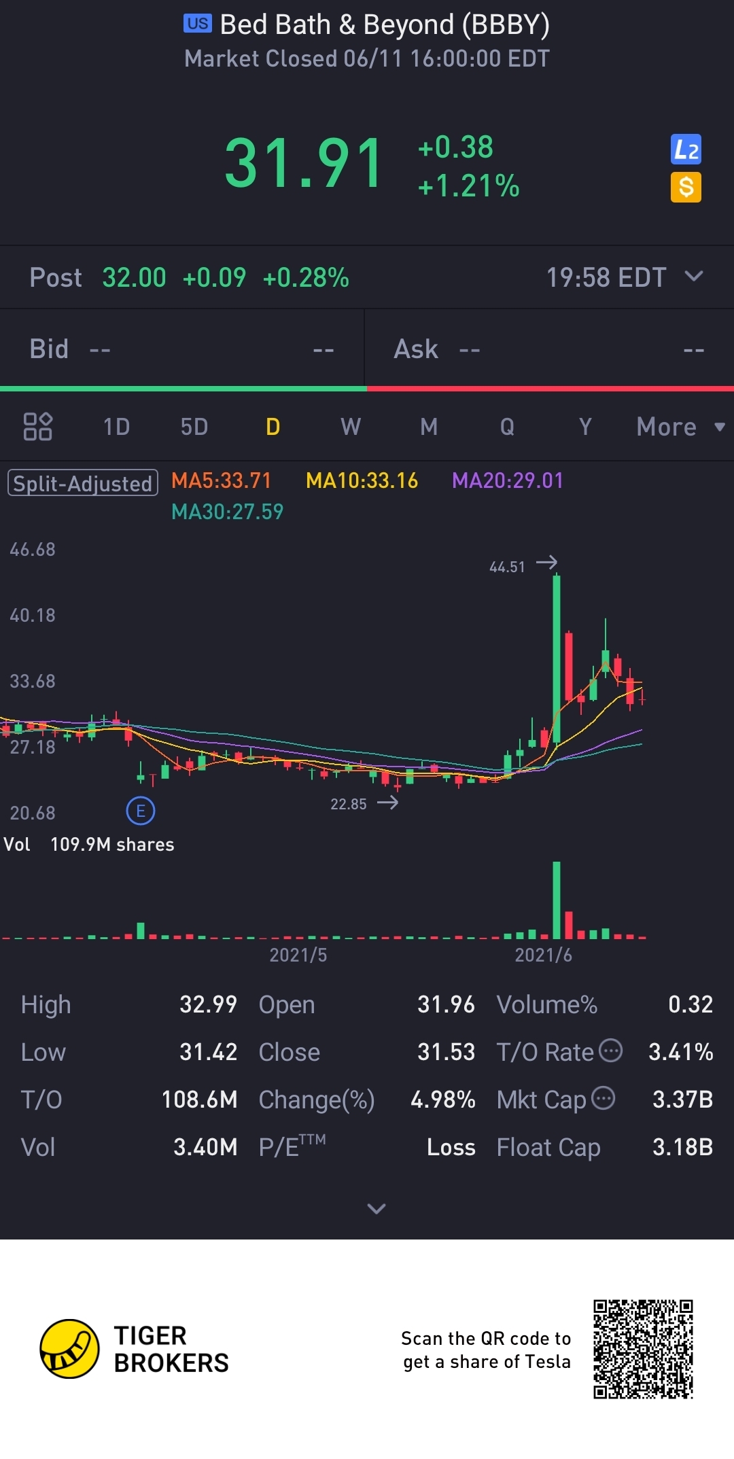This screenshot has height=1459, width=734.
Task: Tap the tallest green volume bar
Action: click(557, 900)
